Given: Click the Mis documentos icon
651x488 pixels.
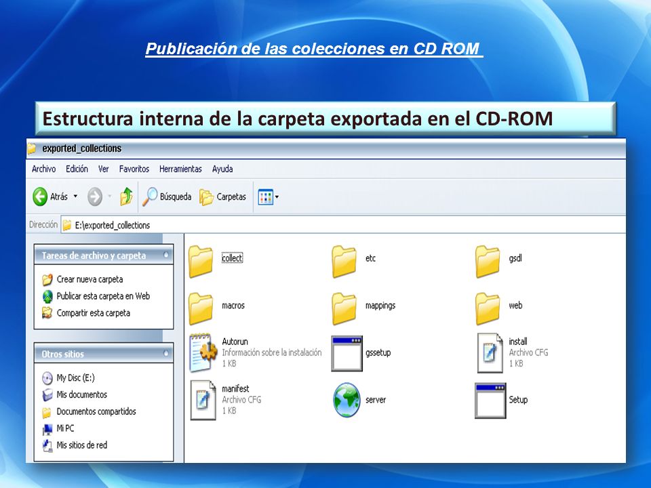Looking at the screenshot, I should tap(47, 394).
